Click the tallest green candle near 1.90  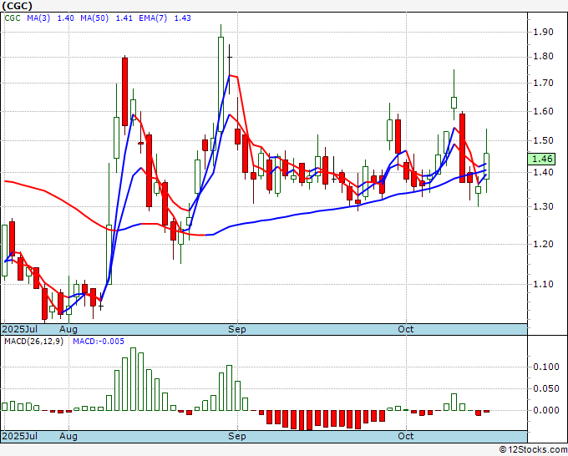(221, 84)
